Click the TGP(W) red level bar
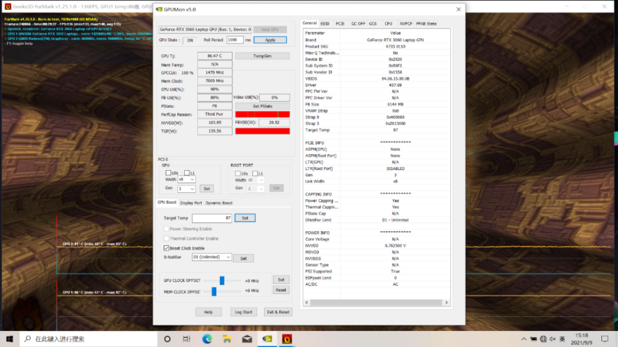The height and width of the screenshot is (347, 618). pyautogui.click(x=263, y=131)
